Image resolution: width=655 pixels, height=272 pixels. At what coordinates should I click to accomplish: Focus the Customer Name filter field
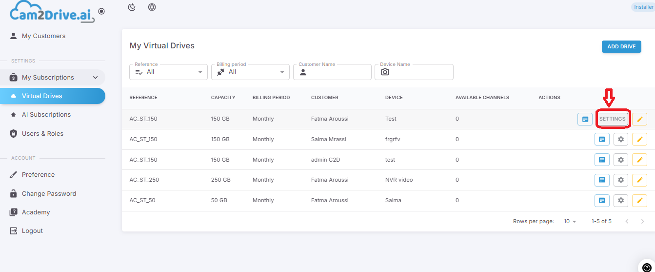tap(332, 72)
